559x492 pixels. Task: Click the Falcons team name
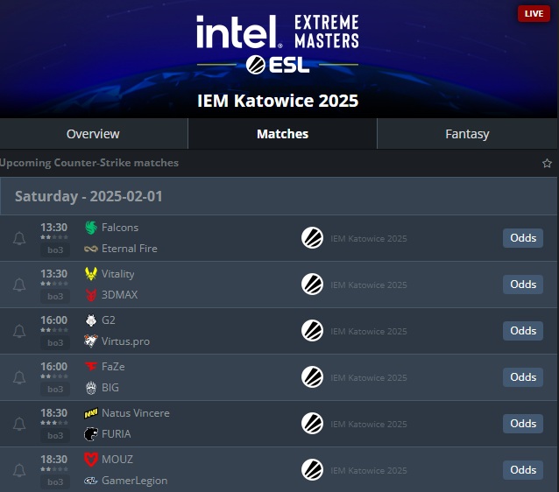click(120, 228)
